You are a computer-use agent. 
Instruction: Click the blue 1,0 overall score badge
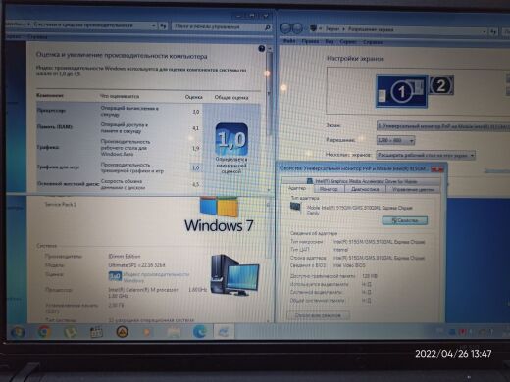(231, 139)
